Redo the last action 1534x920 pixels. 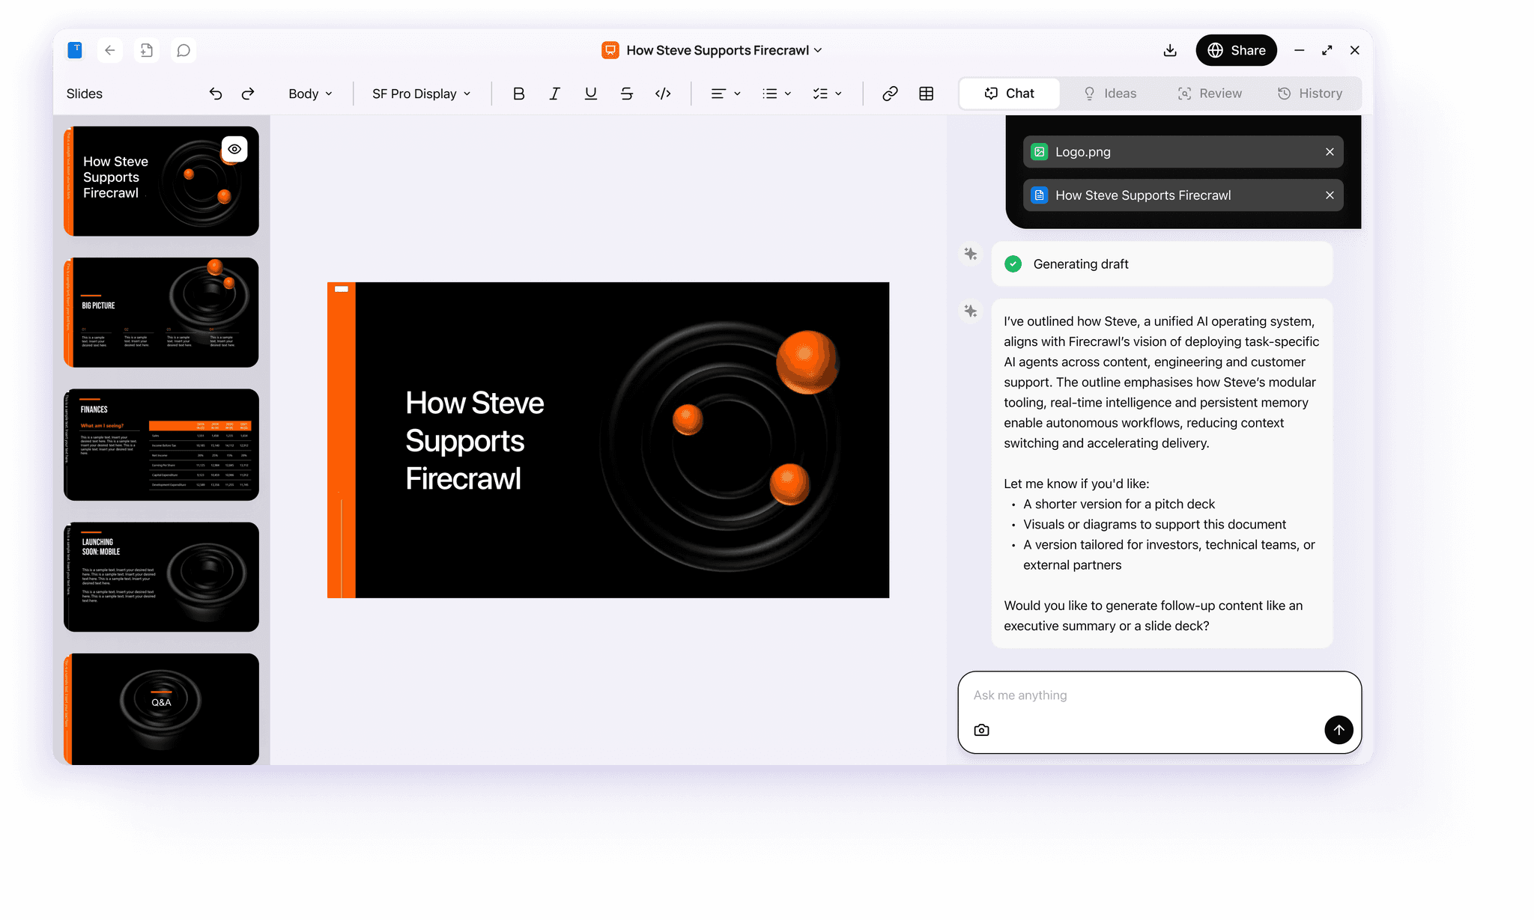coord(248,94)
